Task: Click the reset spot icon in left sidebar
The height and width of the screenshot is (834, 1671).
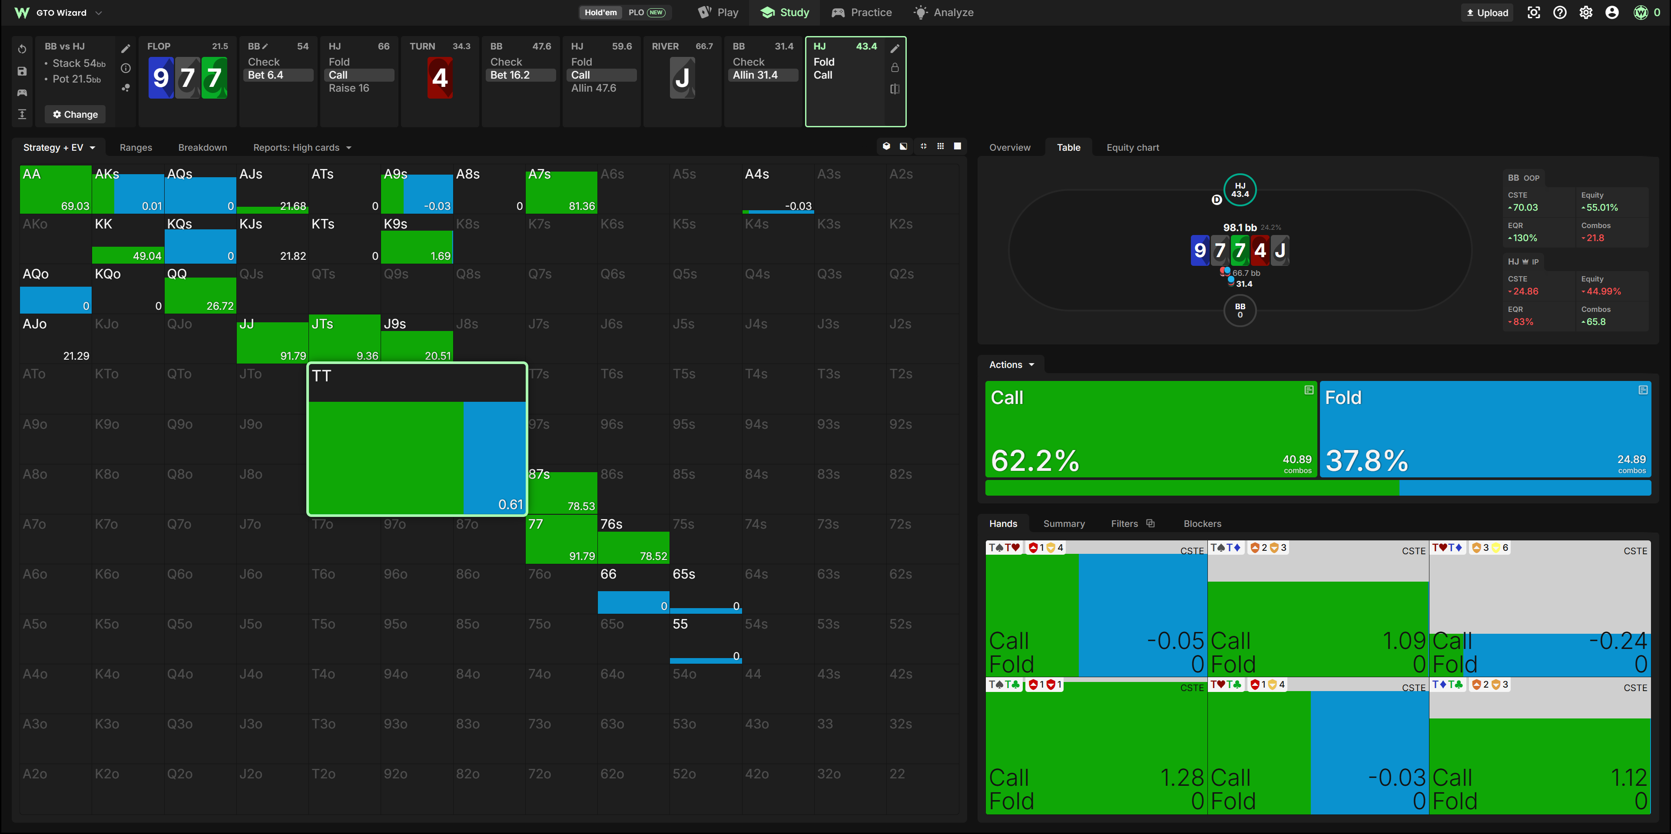Action: pyautogui.click(x=22, y=49)
